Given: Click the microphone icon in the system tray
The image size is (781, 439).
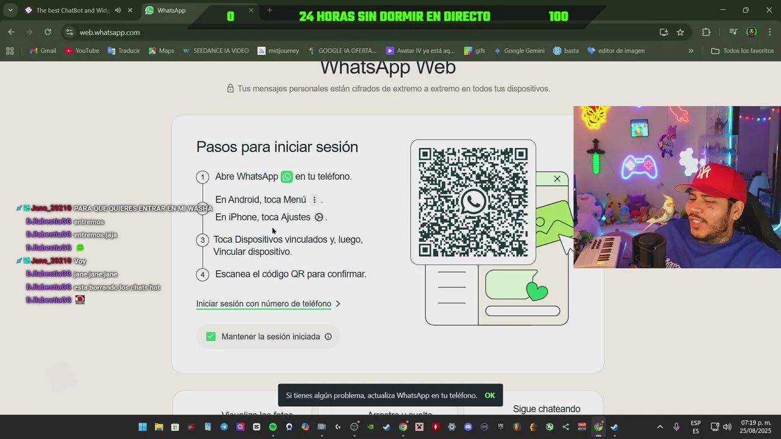Looking at the screenshot, I should (676, 427).
